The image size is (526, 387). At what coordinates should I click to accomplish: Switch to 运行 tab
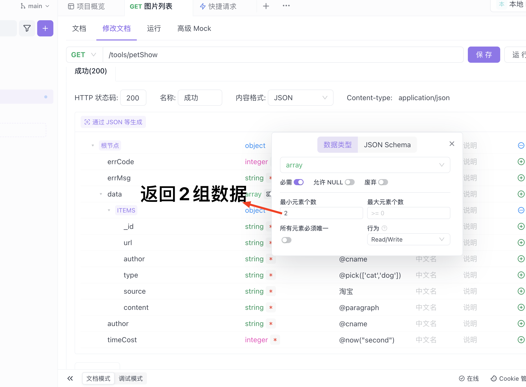coord(154,28)
